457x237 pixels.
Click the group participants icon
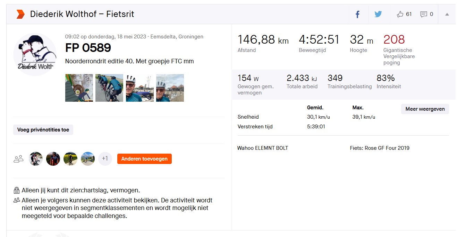[18, 159]
